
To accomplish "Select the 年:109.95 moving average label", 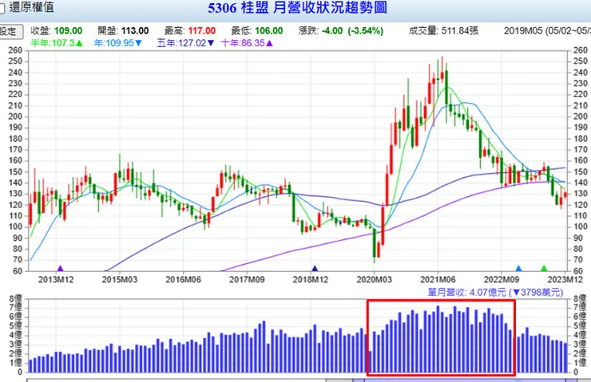I will [x=118, y=43].
